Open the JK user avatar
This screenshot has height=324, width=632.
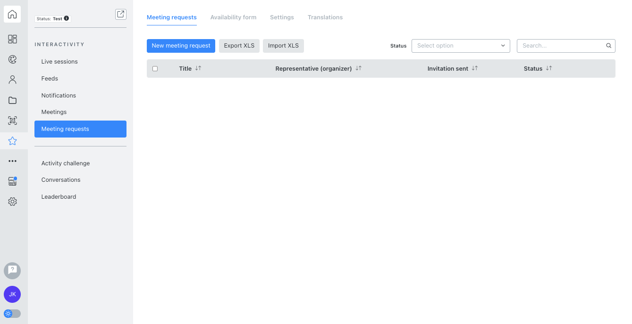(x=12, y=294)
